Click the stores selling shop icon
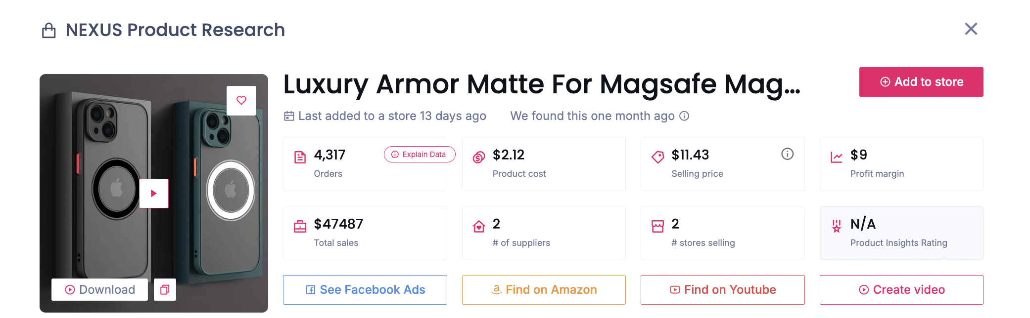The width and height of the screenshot is (1030, 318). [657, 227]
